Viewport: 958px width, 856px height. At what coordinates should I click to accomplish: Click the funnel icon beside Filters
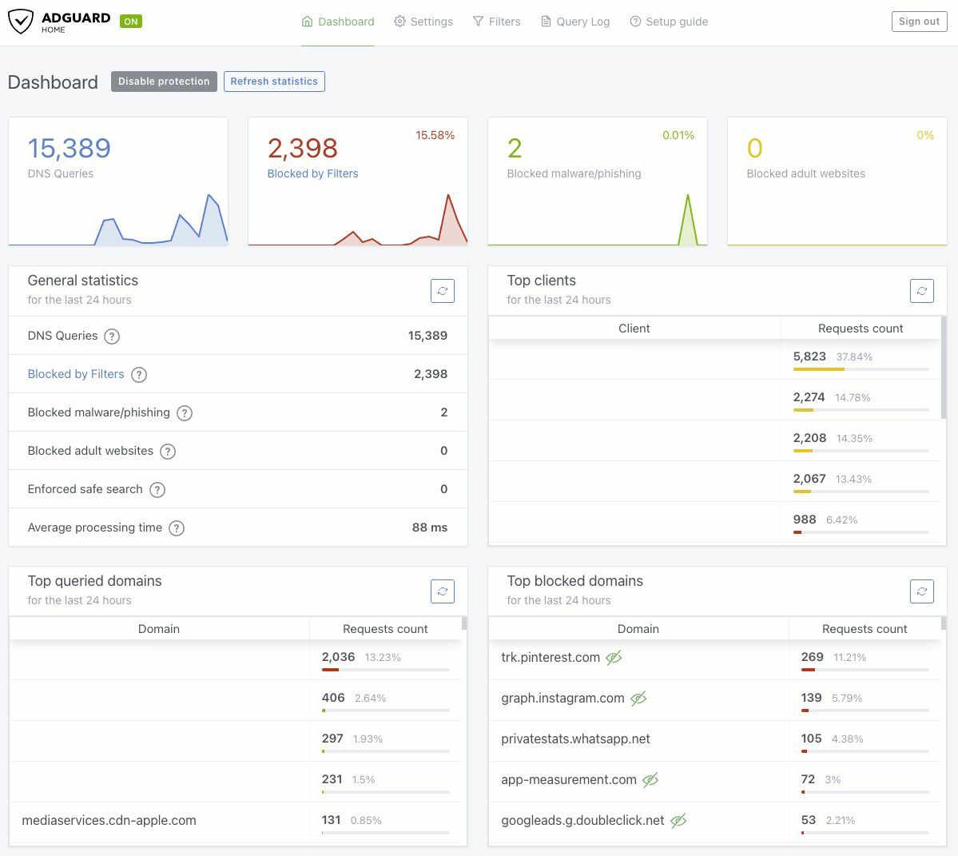point(478,22)
